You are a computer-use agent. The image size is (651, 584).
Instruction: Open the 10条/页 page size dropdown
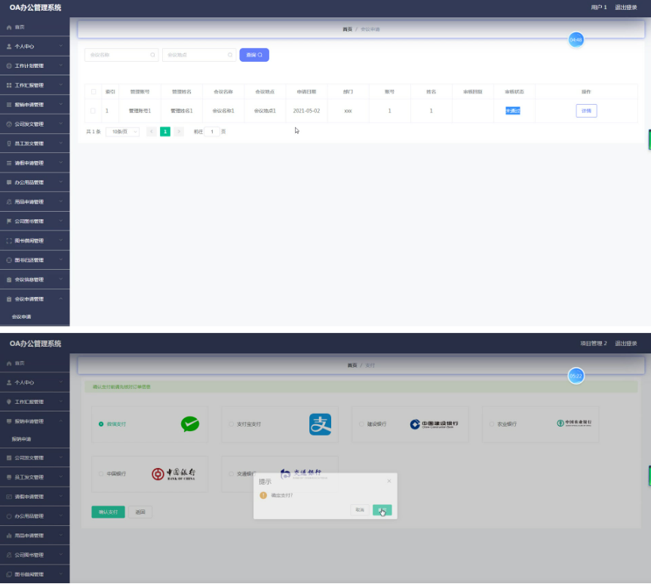point(122,131)
